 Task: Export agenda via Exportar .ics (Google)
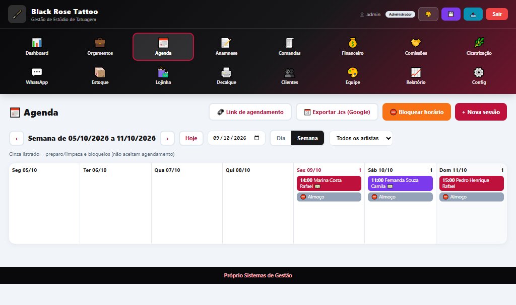[337, 112]
